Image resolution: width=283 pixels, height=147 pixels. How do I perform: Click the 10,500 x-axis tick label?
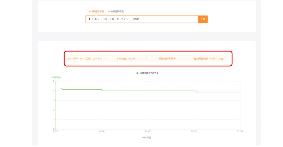click(194, 132)
